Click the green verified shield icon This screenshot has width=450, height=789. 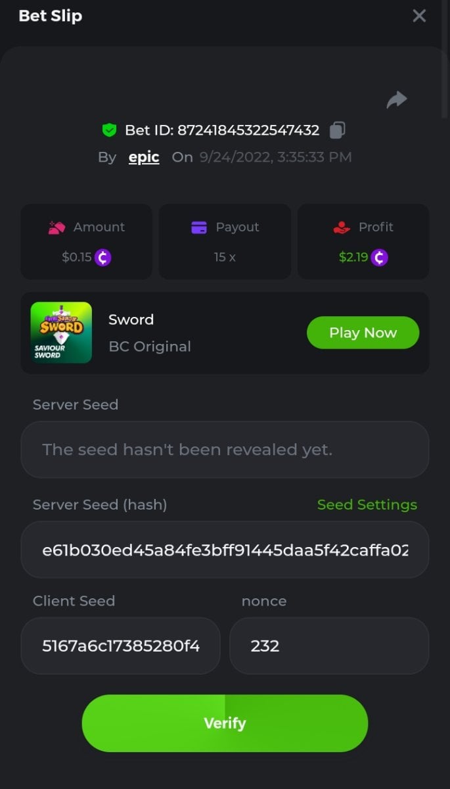tap(109, 130)
